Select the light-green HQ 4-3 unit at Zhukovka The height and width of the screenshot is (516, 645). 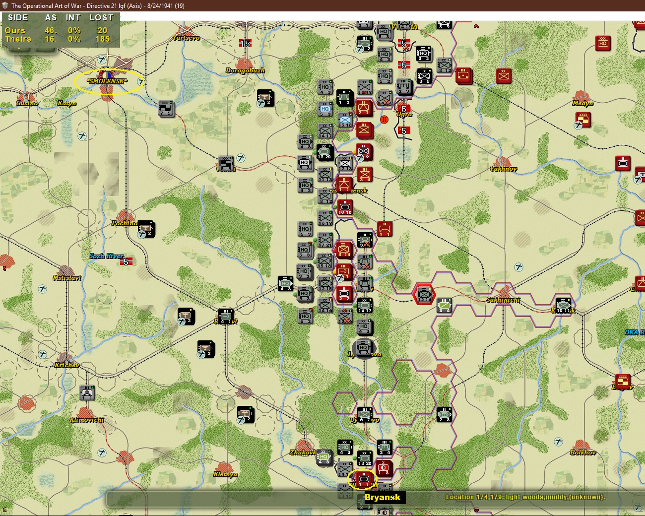pyautogui.click(x=323, y=458)
